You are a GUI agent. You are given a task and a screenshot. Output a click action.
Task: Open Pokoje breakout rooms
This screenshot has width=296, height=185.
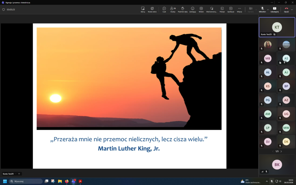click(x=222, y=9)
